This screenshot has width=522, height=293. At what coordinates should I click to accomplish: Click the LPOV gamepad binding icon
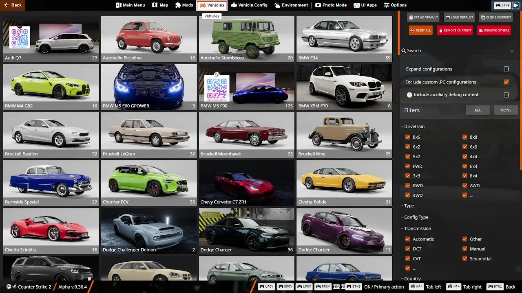(x=304, y=287)
